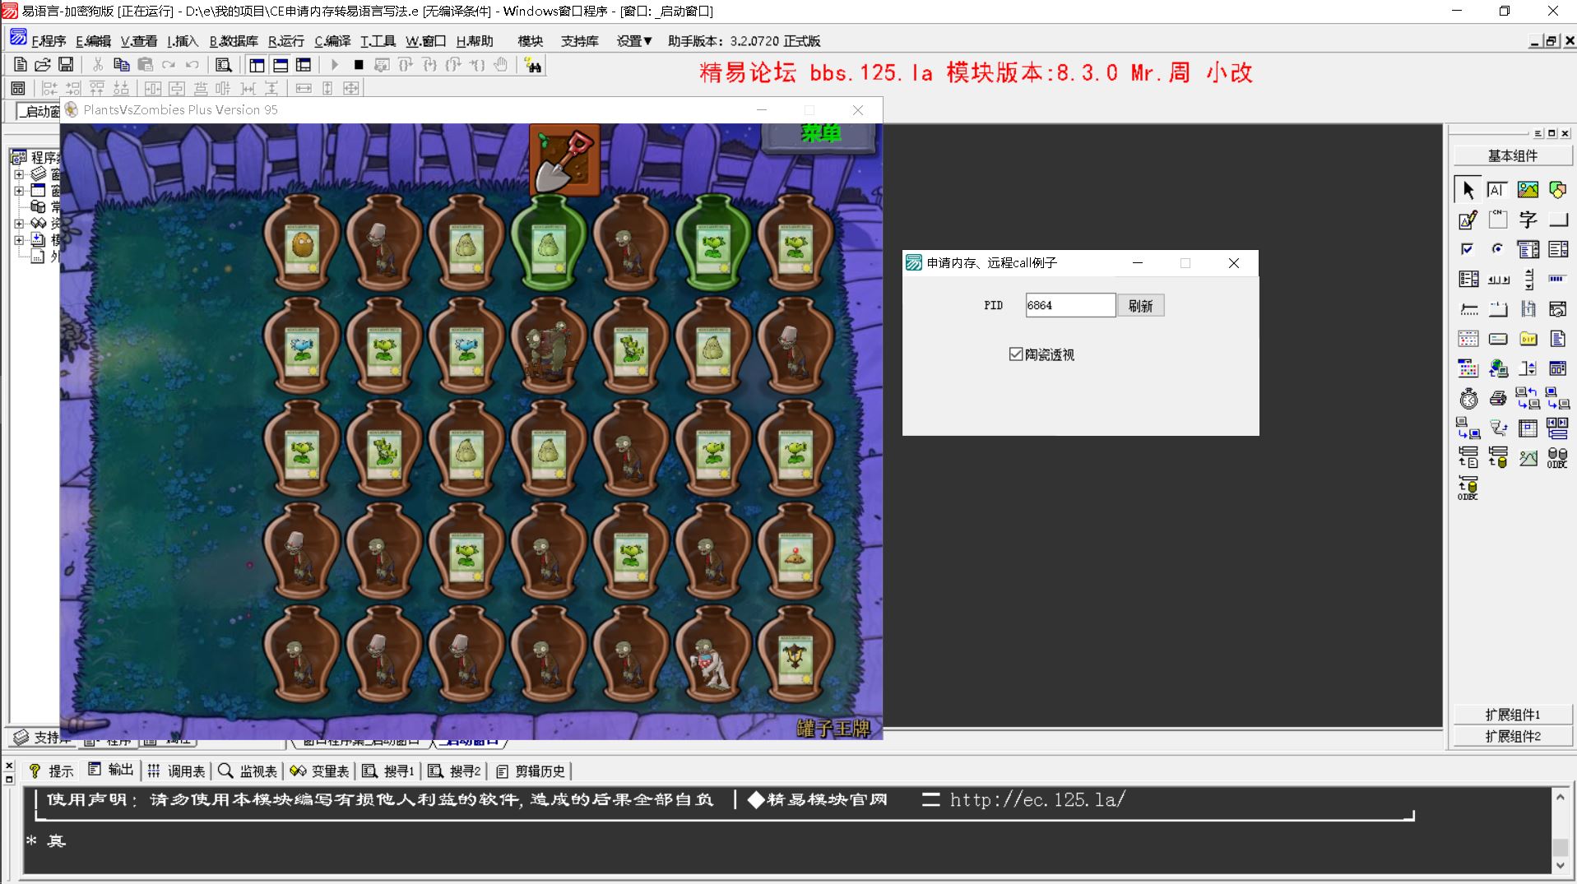
Task: Click into the PID input field
Action: point(1070,305)
